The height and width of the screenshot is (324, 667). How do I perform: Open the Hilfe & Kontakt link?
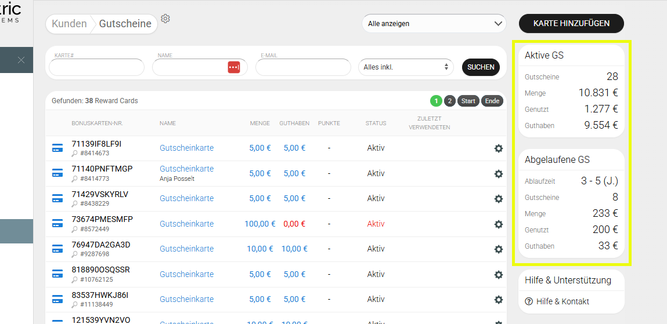(x=563, y=301)
